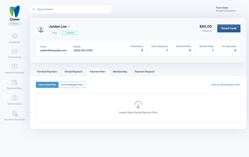
Task: Click the Payment Plans count tile
Action: (x=184, y=48)
